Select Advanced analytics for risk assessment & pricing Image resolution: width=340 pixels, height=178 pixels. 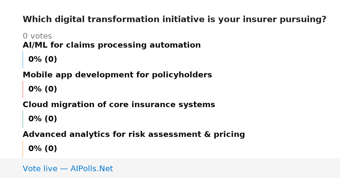pyautogui.click(x=134, y=135)
